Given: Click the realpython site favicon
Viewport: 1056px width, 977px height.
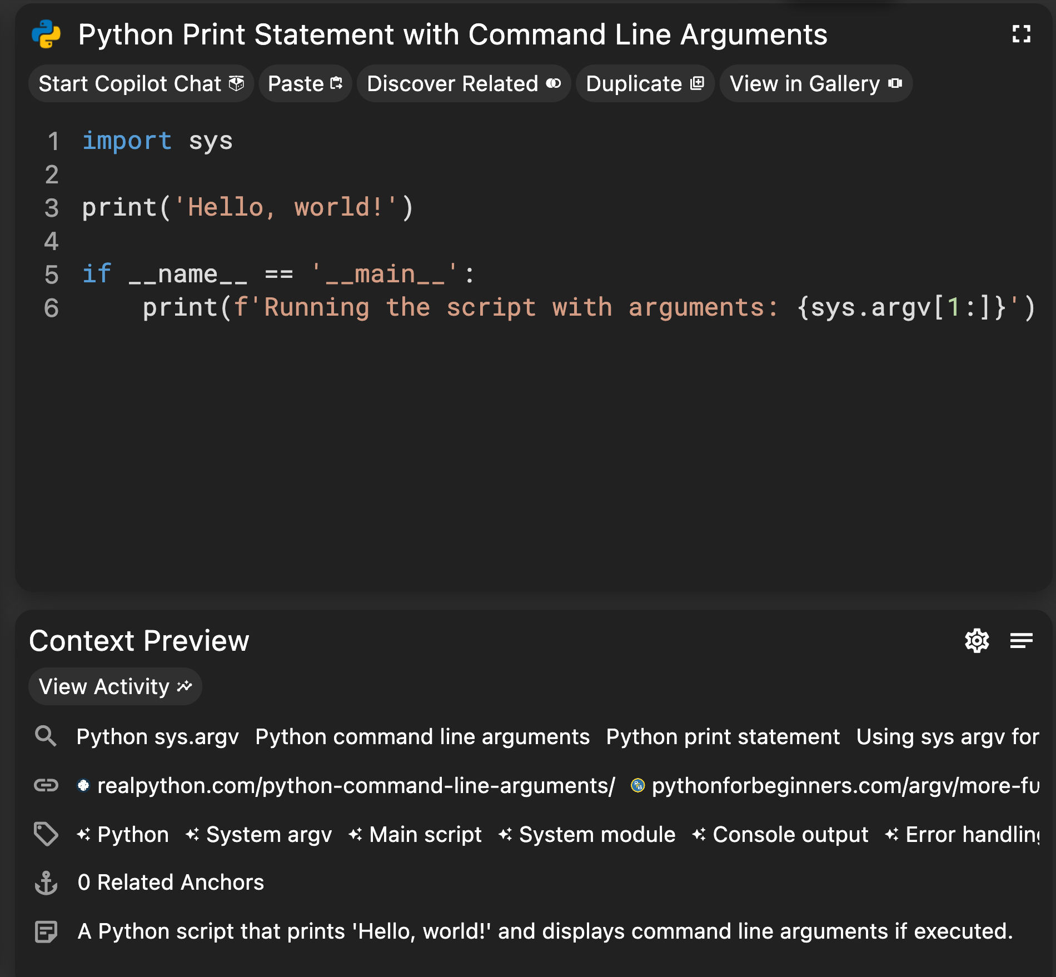Looking at the screenshot, I should click(x=83, y=785).
